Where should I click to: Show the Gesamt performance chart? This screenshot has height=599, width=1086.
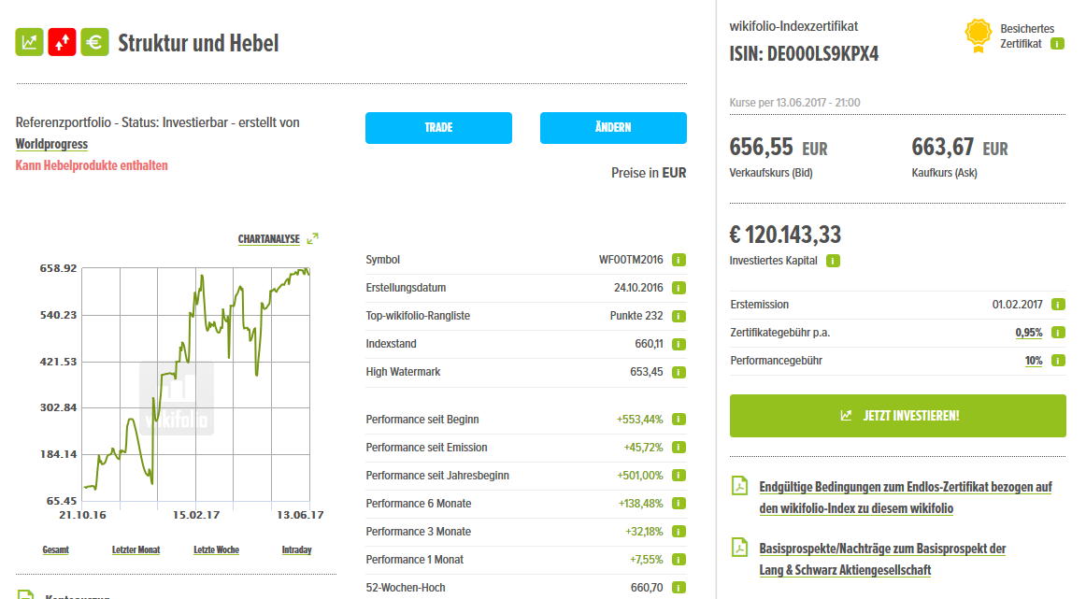tap(54, 549)
